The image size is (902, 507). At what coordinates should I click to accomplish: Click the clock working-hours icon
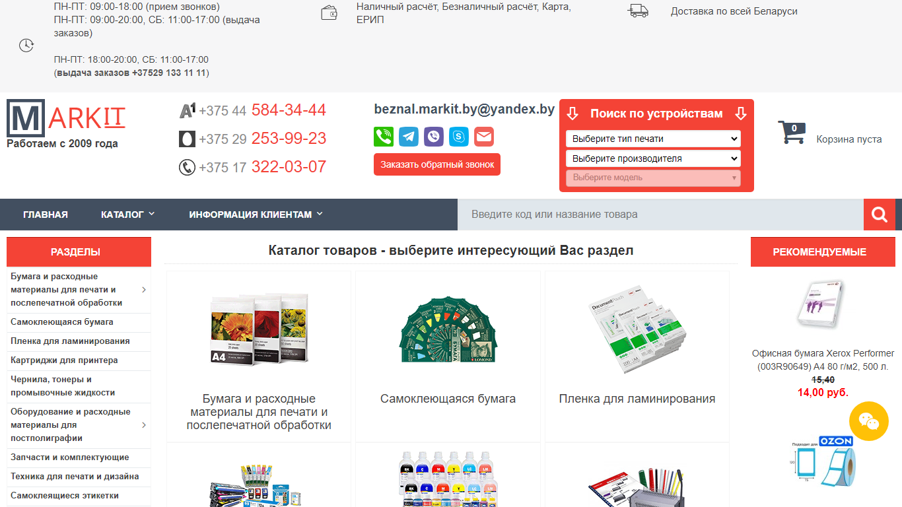coord(26,46)
